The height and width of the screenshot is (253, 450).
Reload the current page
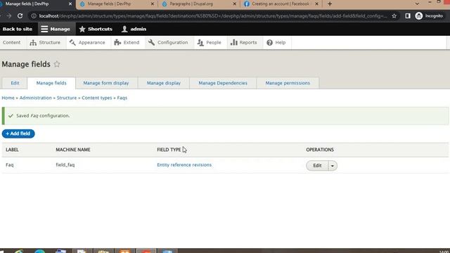(20, 15)
